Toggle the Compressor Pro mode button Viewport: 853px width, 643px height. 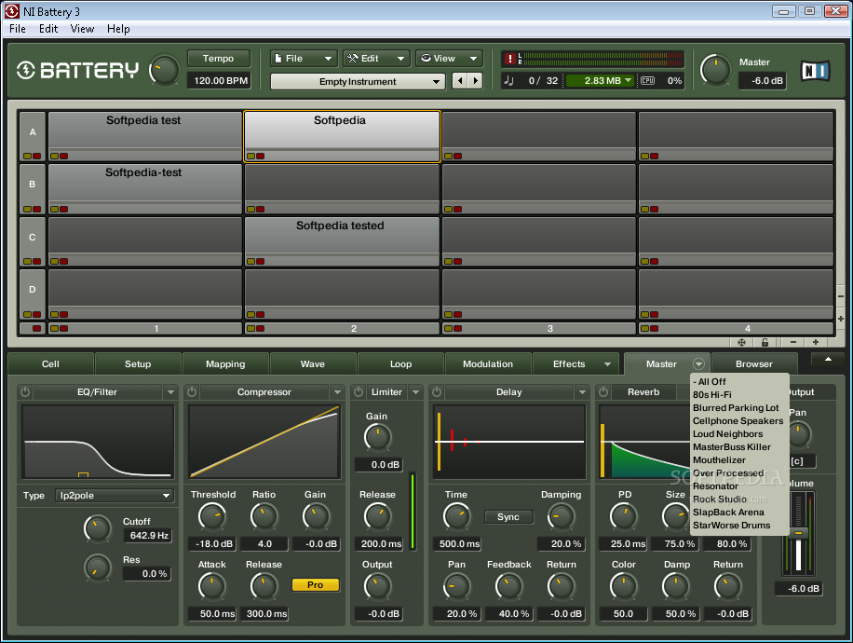click(x=316, y=584)
